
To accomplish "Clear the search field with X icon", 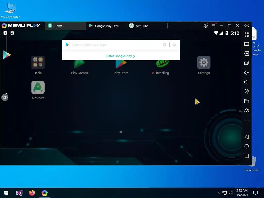I will pos(164,45).
